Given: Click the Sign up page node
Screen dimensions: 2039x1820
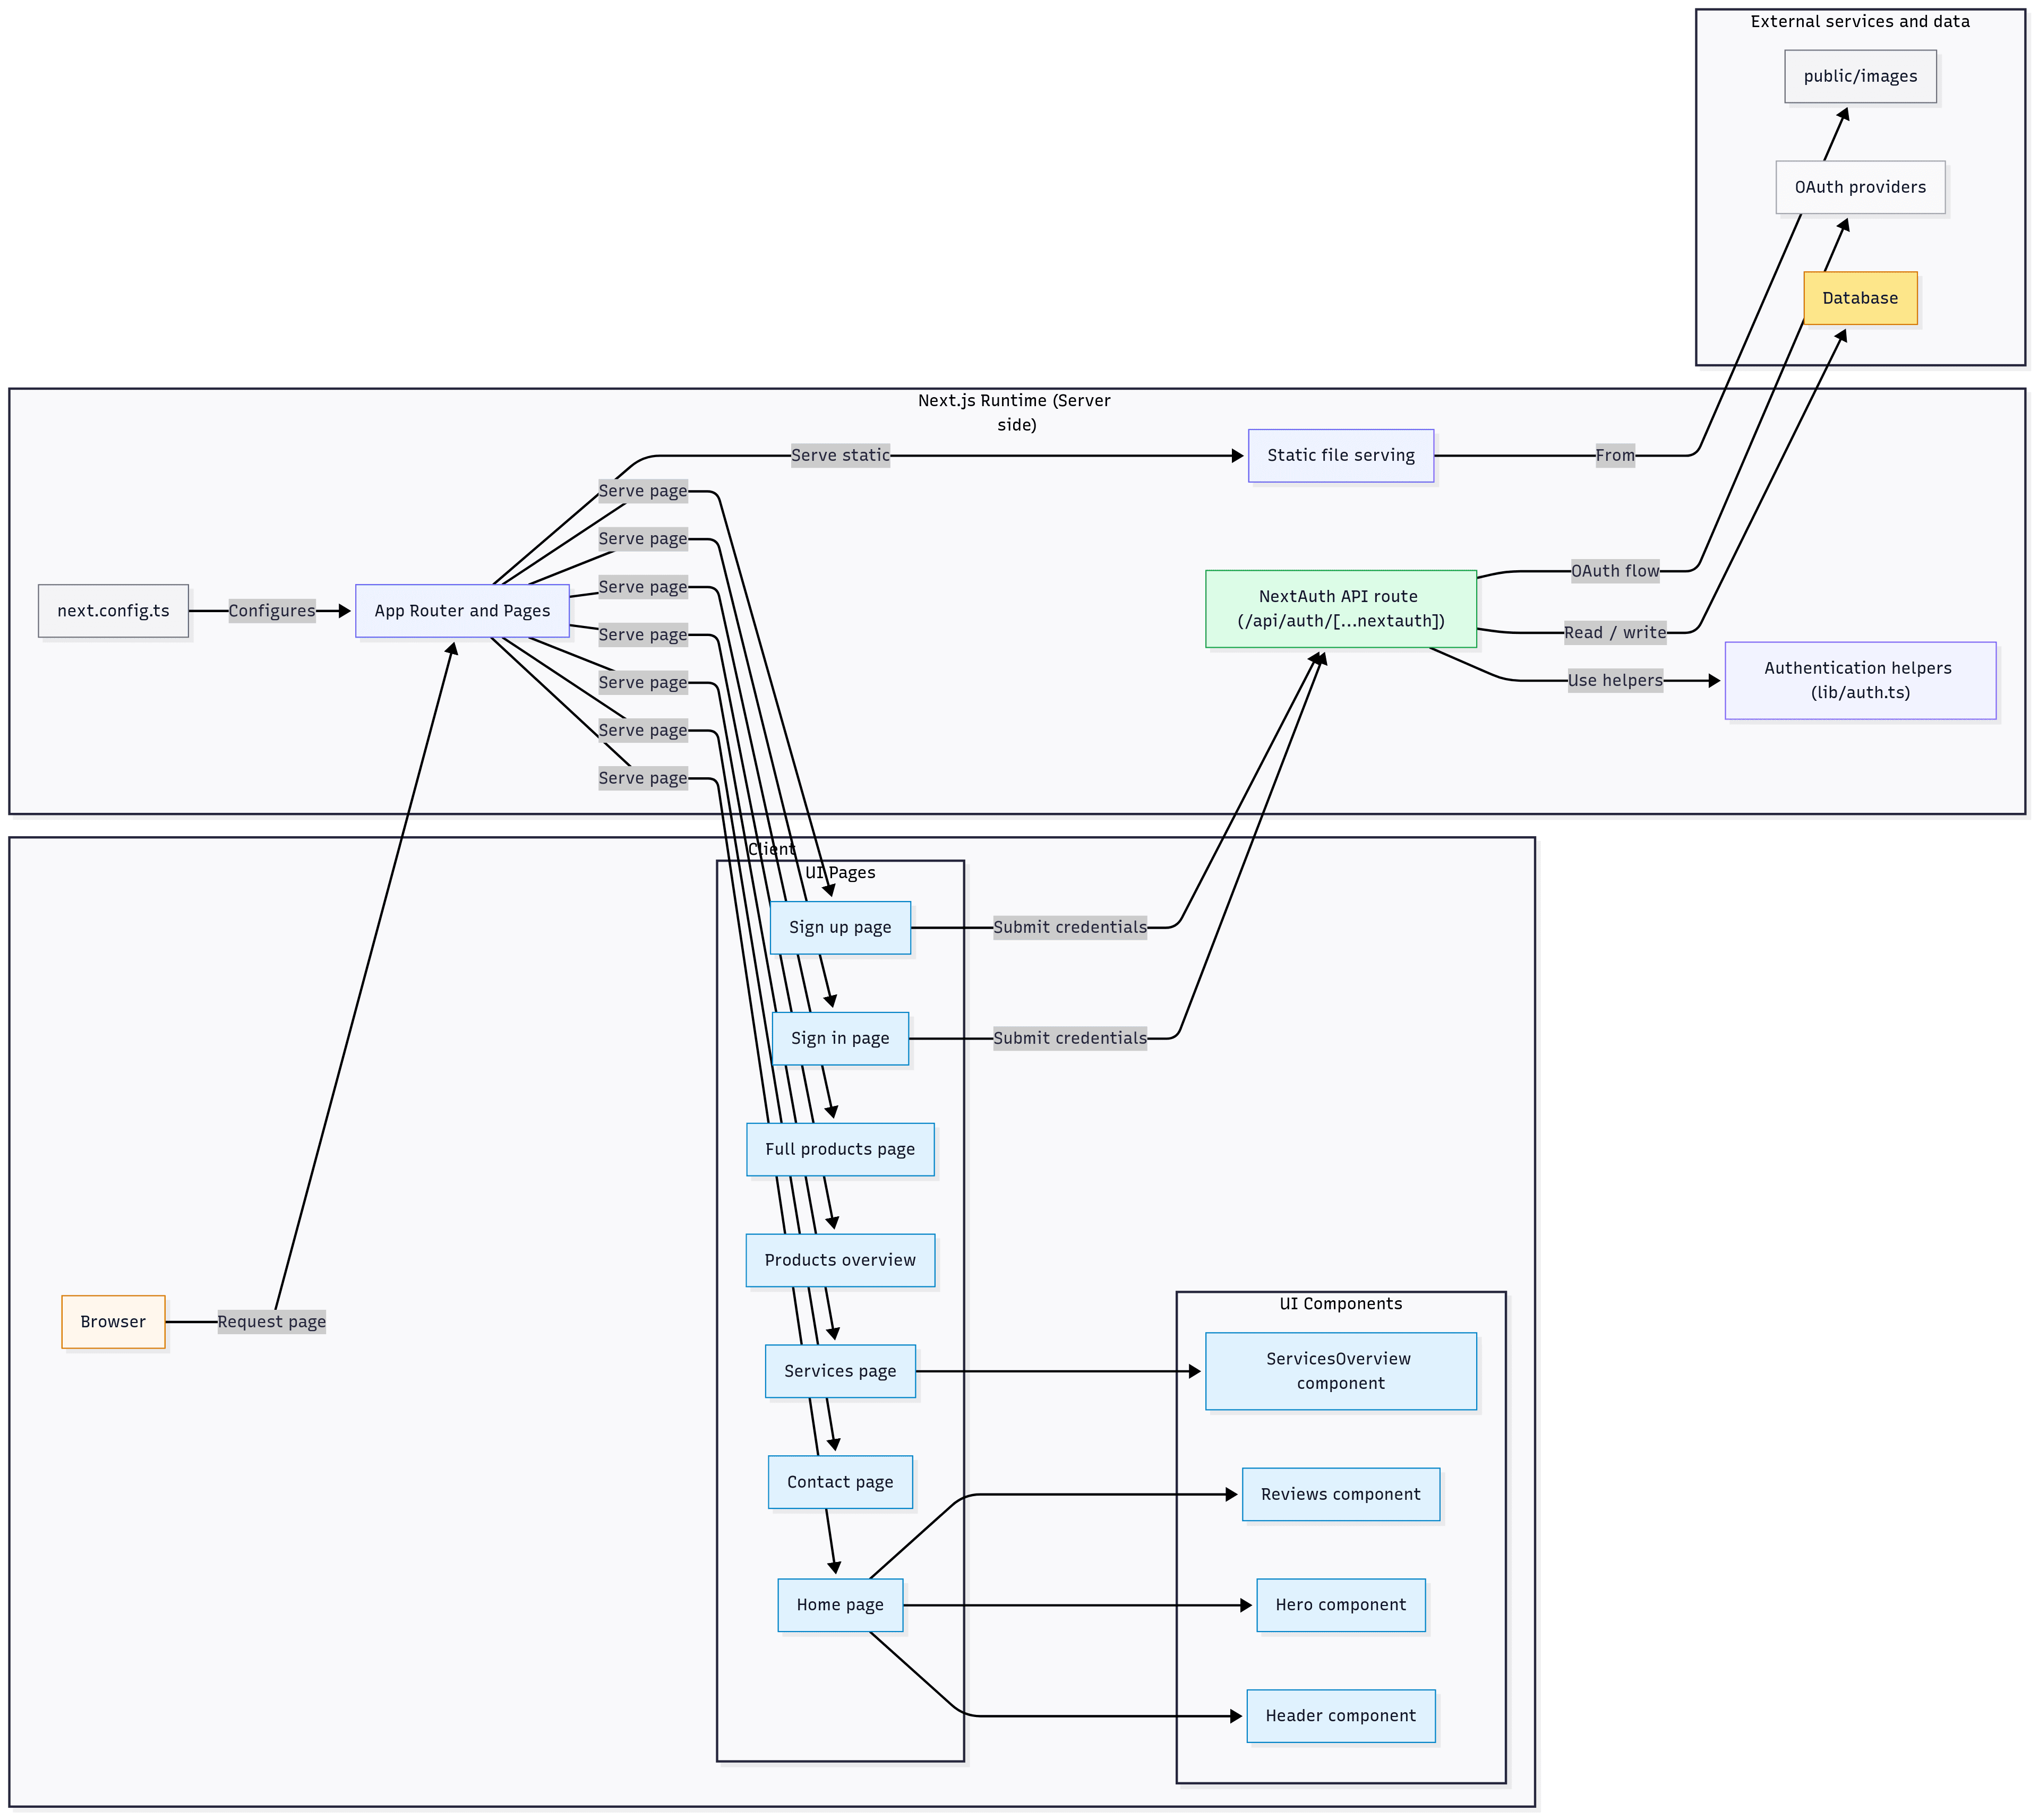Looking at the screenshot, I should pyautogui.click(x=840, y=927).
